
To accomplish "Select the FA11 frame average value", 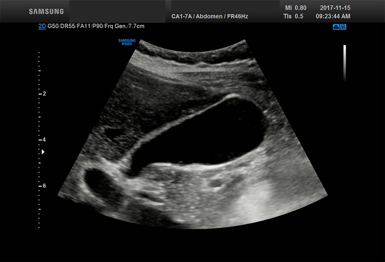I will coord(83,26).
